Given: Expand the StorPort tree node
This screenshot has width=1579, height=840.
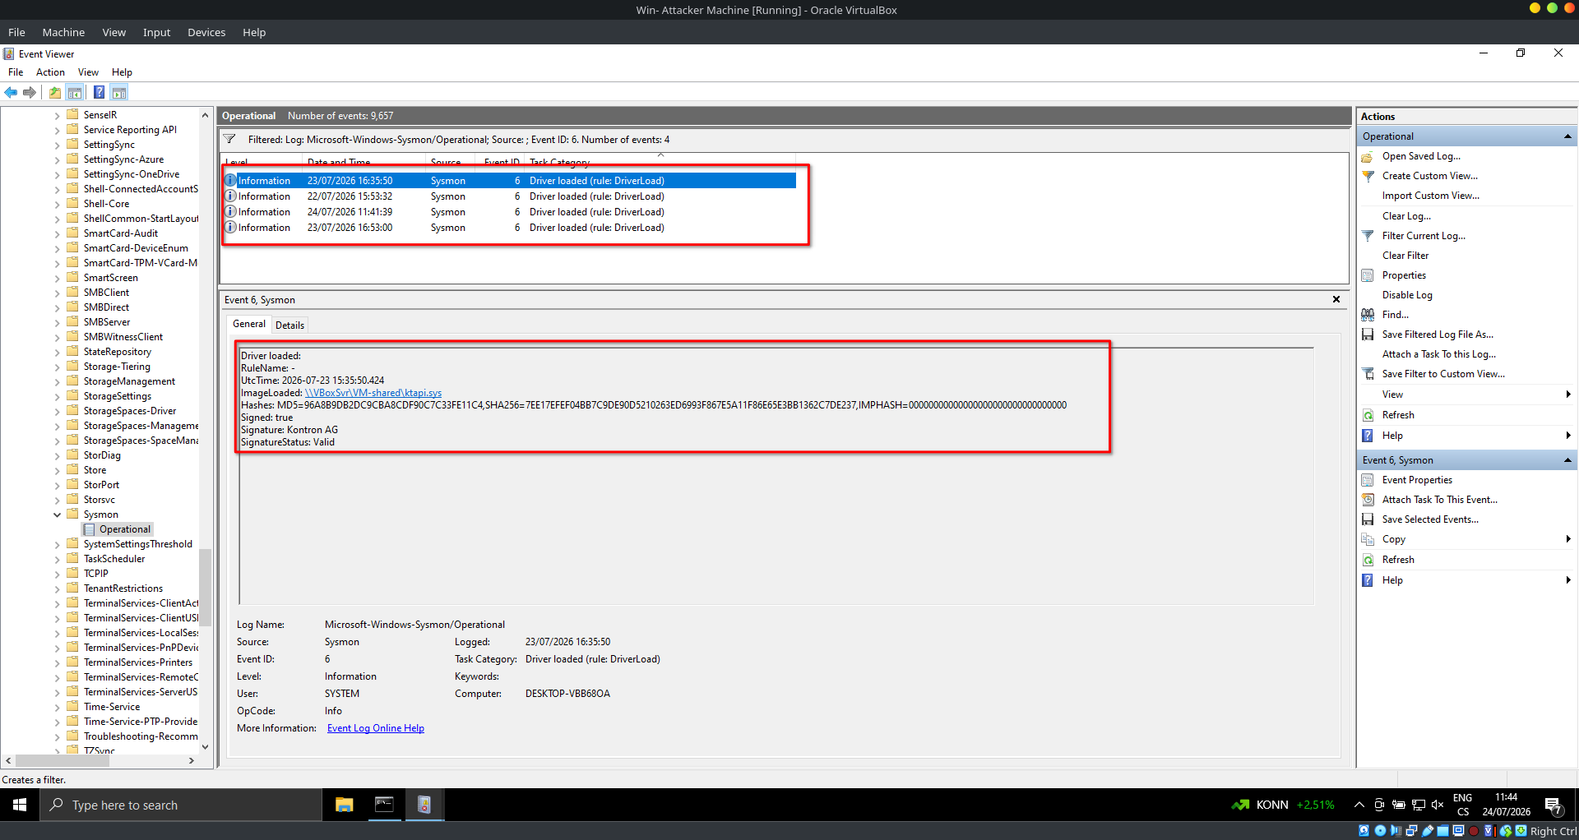Looking at the screenshot, I should 58,485.
